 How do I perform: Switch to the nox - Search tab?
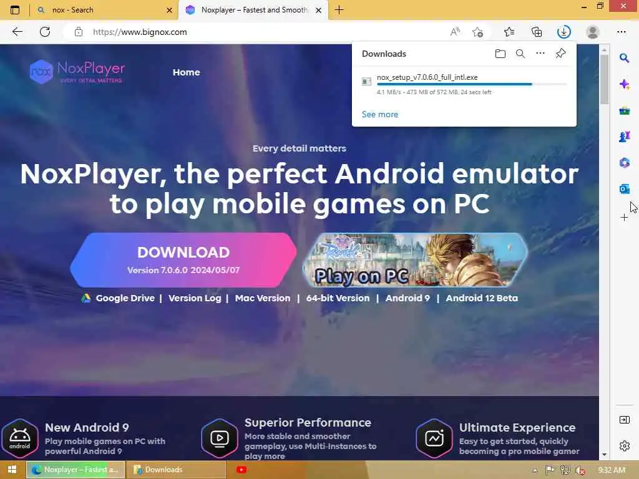104,10
